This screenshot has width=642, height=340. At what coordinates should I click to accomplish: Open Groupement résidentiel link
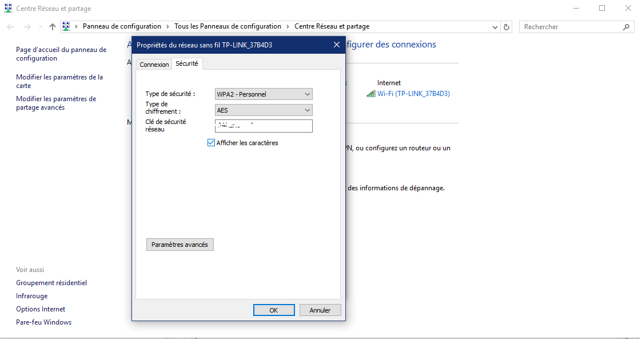click(51, 283)
